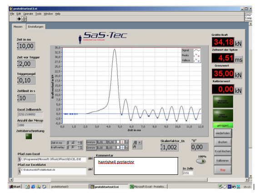Click into the Kommentar text box
The width and height of the screenshot is (261, 193).
click(x=136, y=166)
